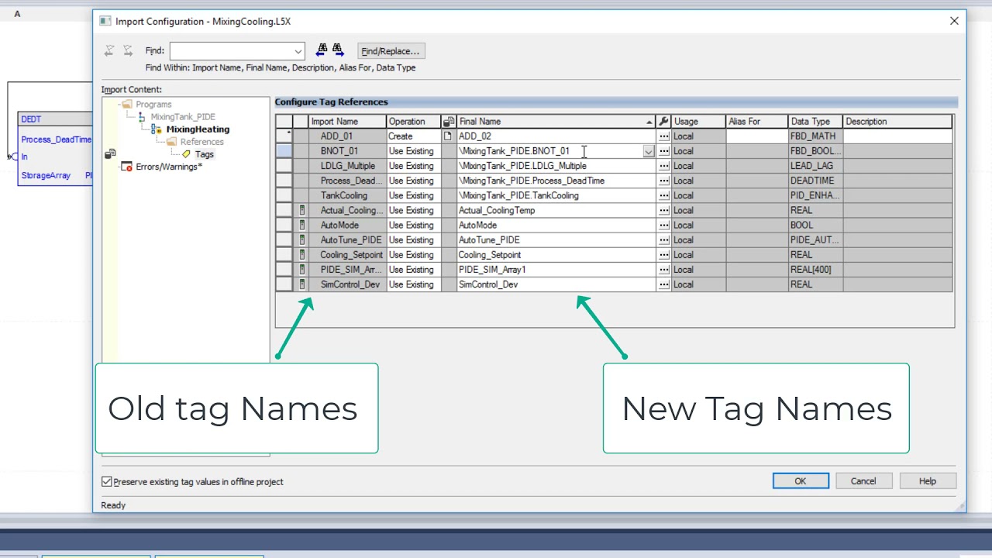Click the Operation column header

pyautogui.click(x=414, y=122)
